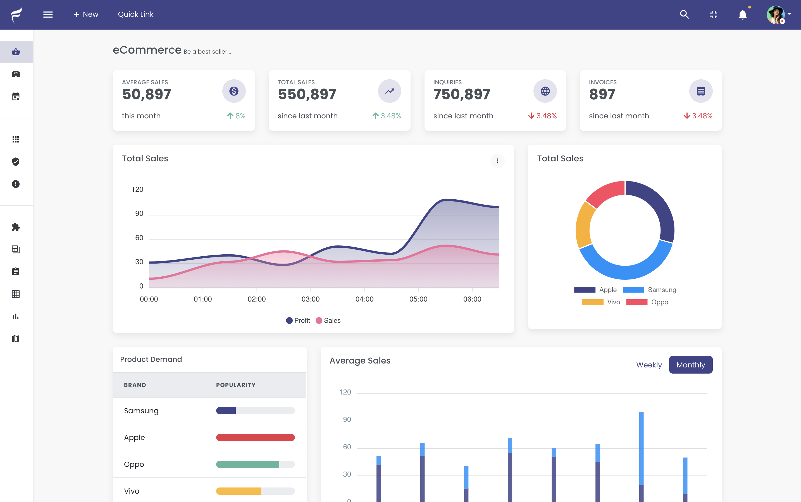Open the table grid sidebar icon
This screenshot has height=502, width=801.
16,294
